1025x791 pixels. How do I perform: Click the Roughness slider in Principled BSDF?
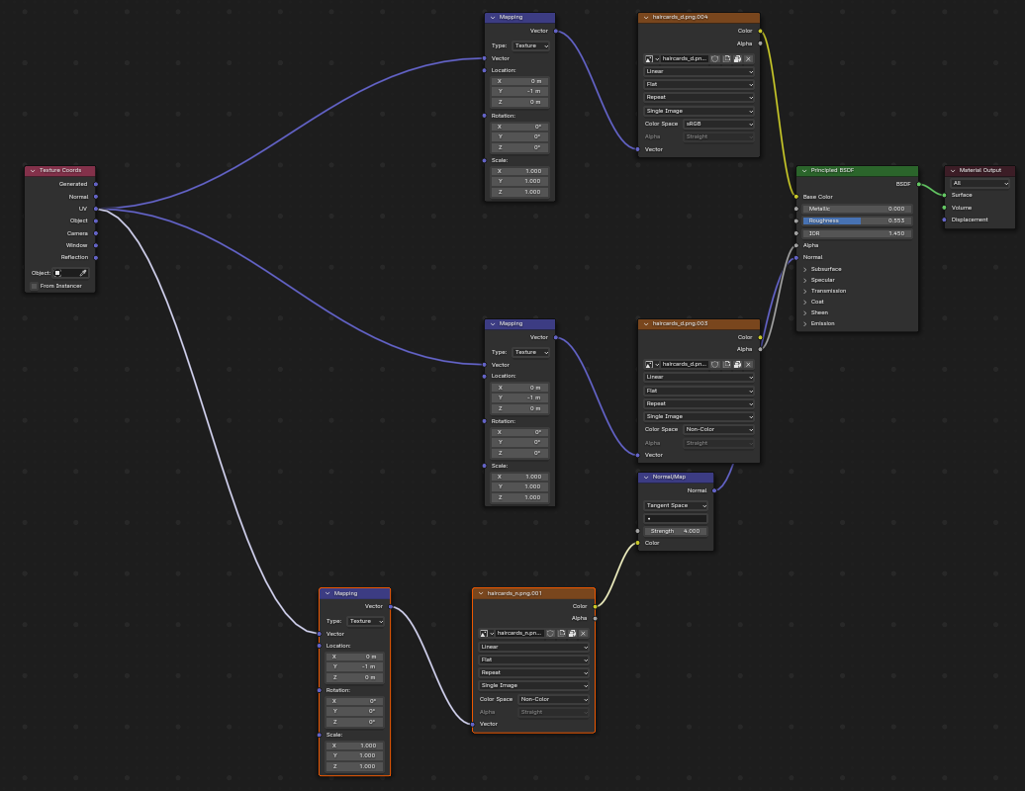point(857,220)
